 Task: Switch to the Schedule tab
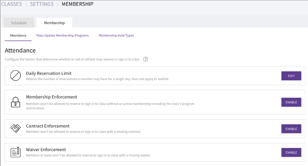point(19,23)
